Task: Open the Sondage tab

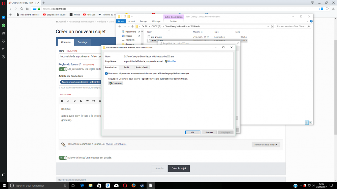Action: point(83,42)
